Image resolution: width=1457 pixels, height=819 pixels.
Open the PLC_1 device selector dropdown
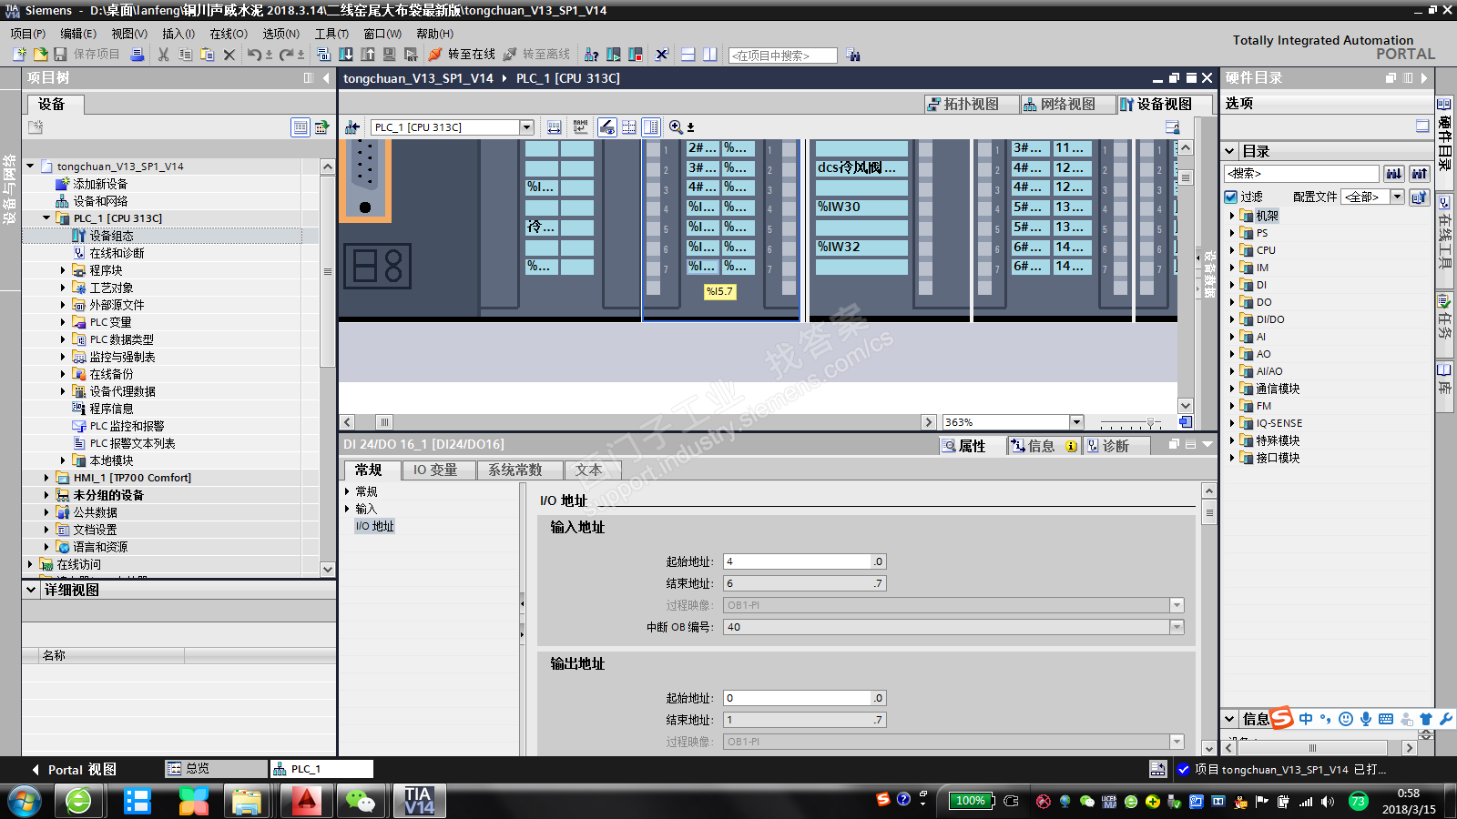526,127
